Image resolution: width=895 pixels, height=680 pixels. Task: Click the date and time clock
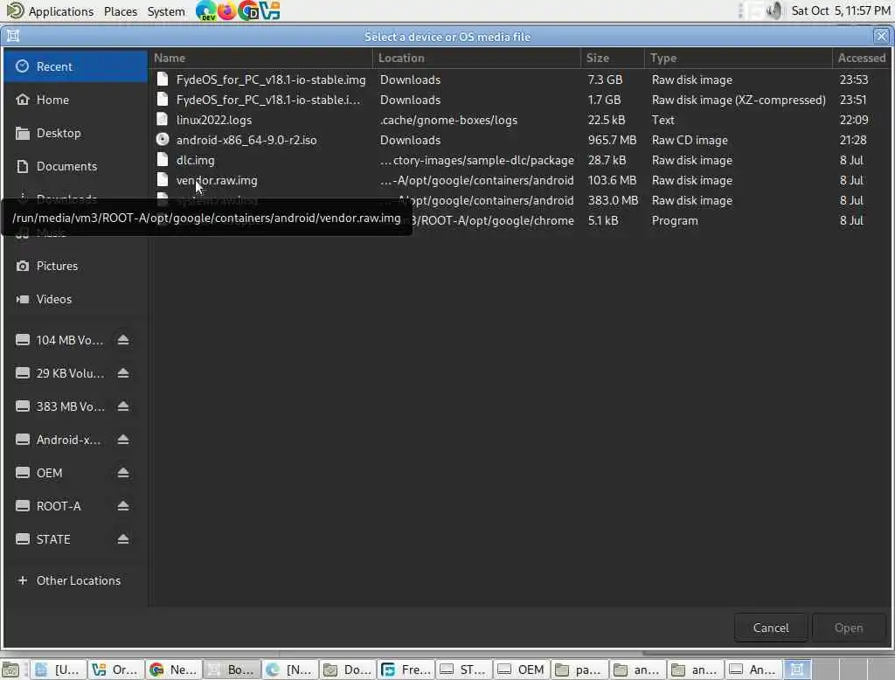point(841,10)
